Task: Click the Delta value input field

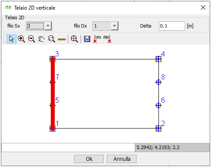Action: point(172,26)
